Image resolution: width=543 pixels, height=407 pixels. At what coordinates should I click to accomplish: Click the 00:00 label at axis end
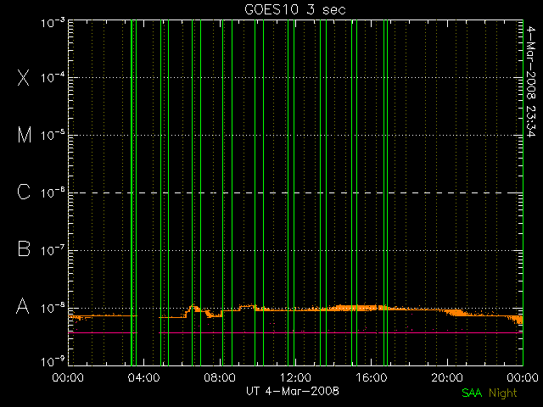pyautogui.click(x=523, y=377)
